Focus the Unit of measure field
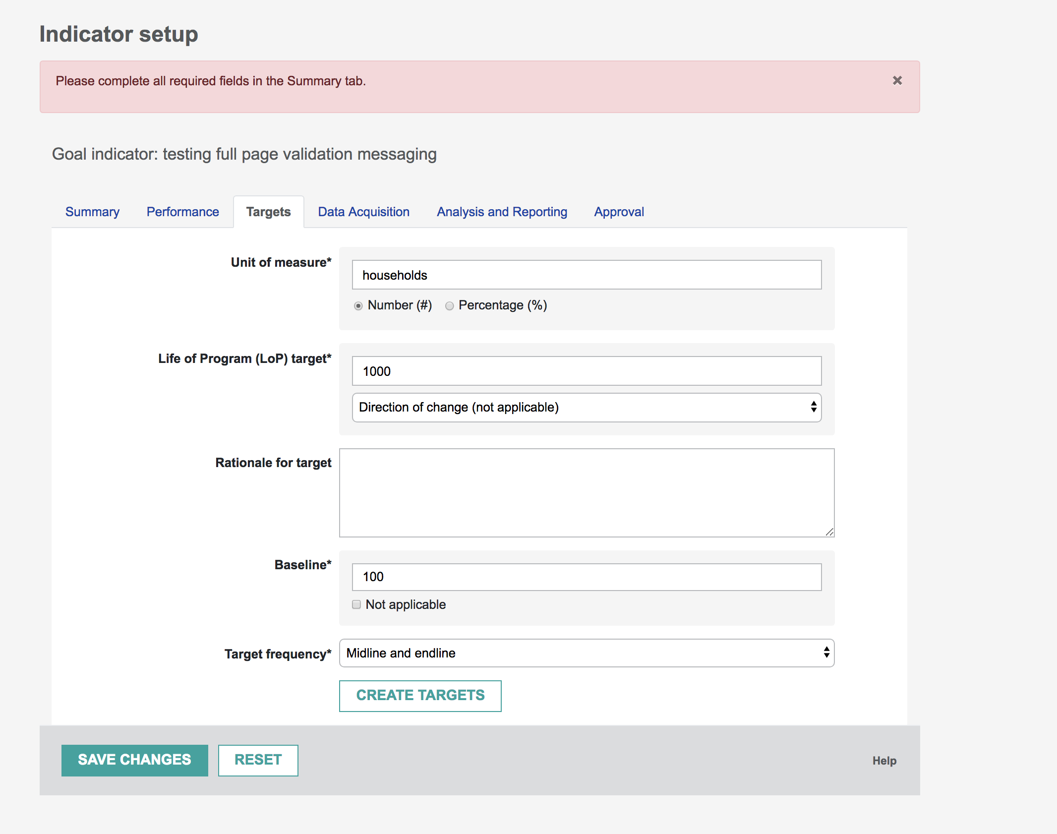The width and height of the screenshot is (1057, 834). coord(587,275)
